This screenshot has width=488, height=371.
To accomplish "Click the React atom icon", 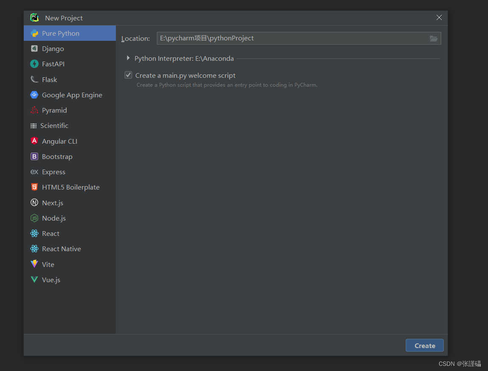I will point(34,233).
